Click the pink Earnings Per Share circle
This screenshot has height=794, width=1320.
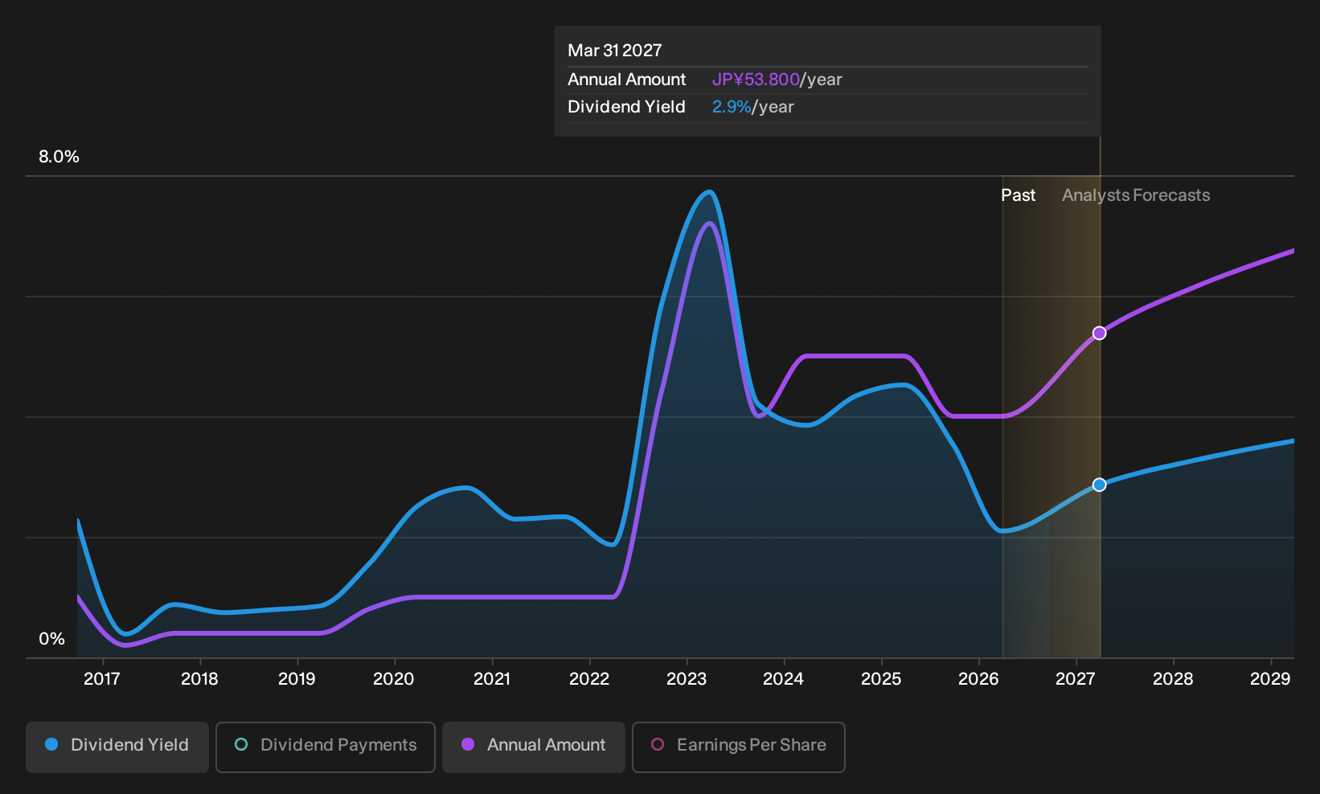pyautogui.click(x=658, y=745)
